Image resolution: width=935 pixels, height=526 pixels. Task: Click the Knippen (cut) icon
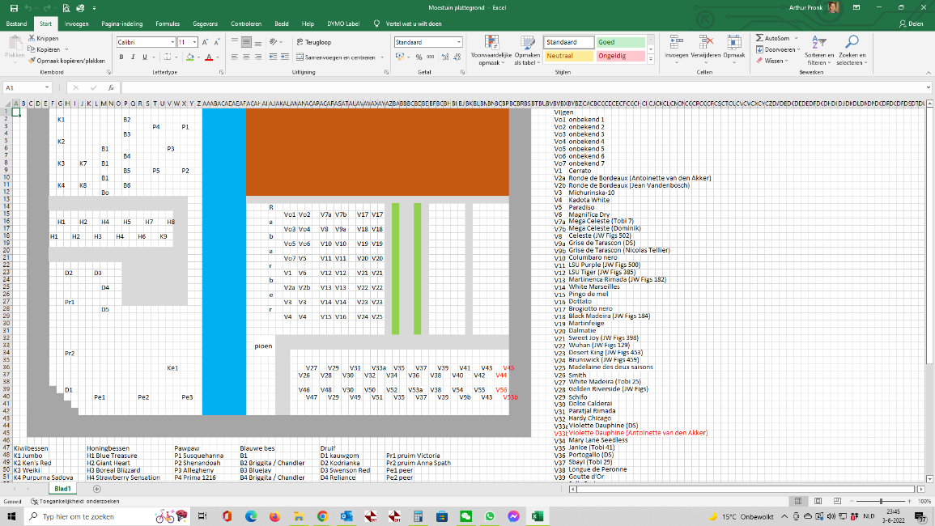32,38
